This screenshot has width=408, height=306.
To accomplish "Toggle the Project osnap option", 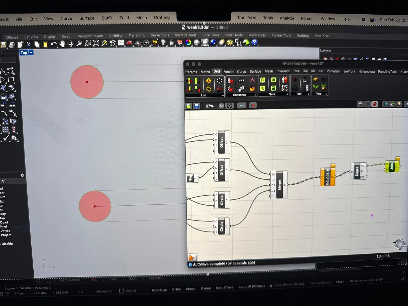I will coord(6,235).
